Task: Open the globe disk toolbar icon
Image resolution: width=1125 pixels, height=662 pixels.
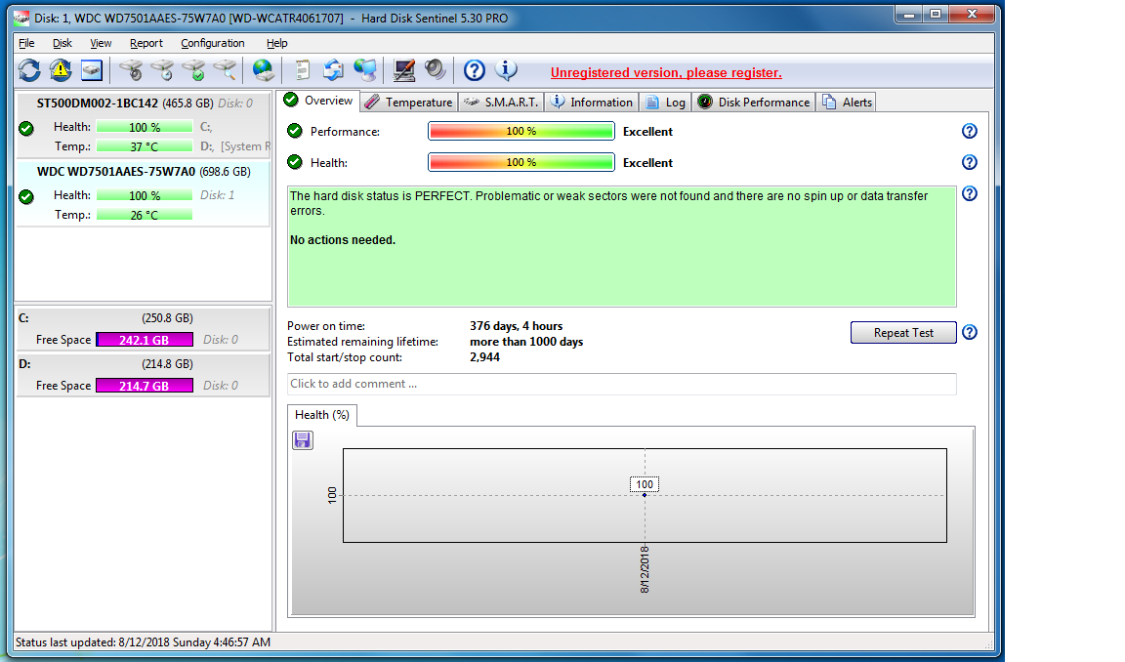Action: pos(263,70)
